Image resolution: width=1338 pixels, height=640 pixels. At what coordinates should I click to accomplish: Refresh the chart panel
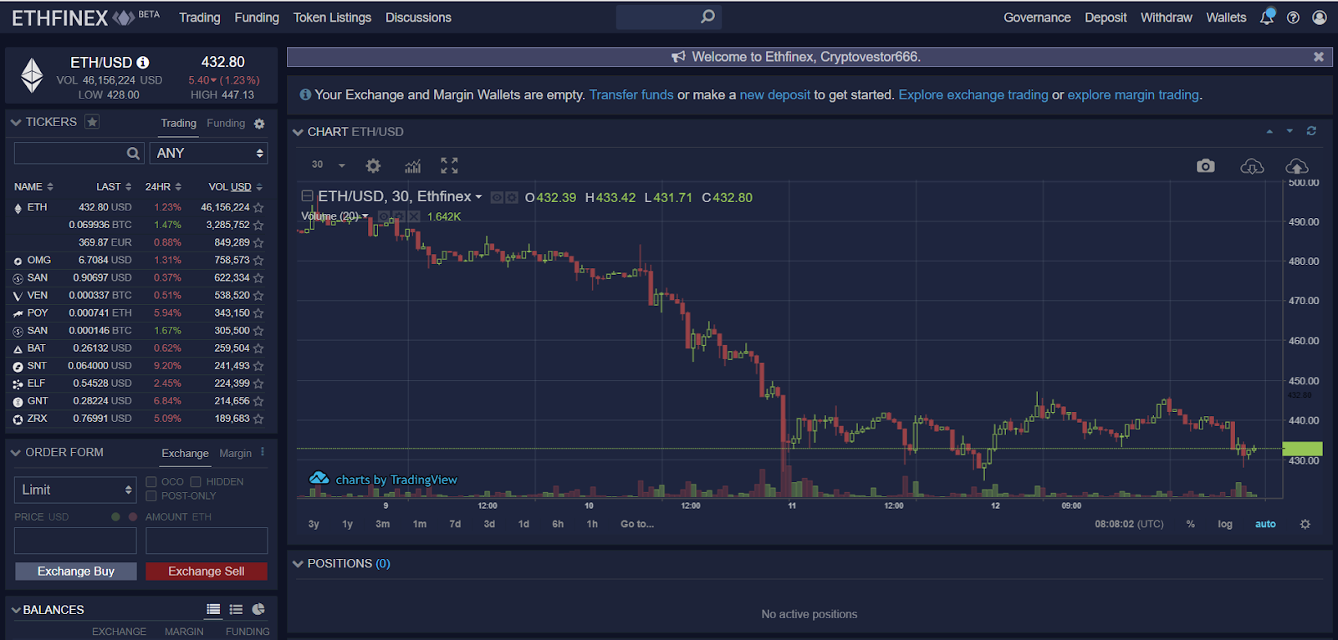1311,131
